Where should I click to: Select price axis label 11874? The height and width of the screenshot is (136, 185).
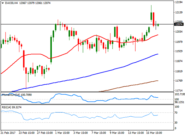point(179,61)
